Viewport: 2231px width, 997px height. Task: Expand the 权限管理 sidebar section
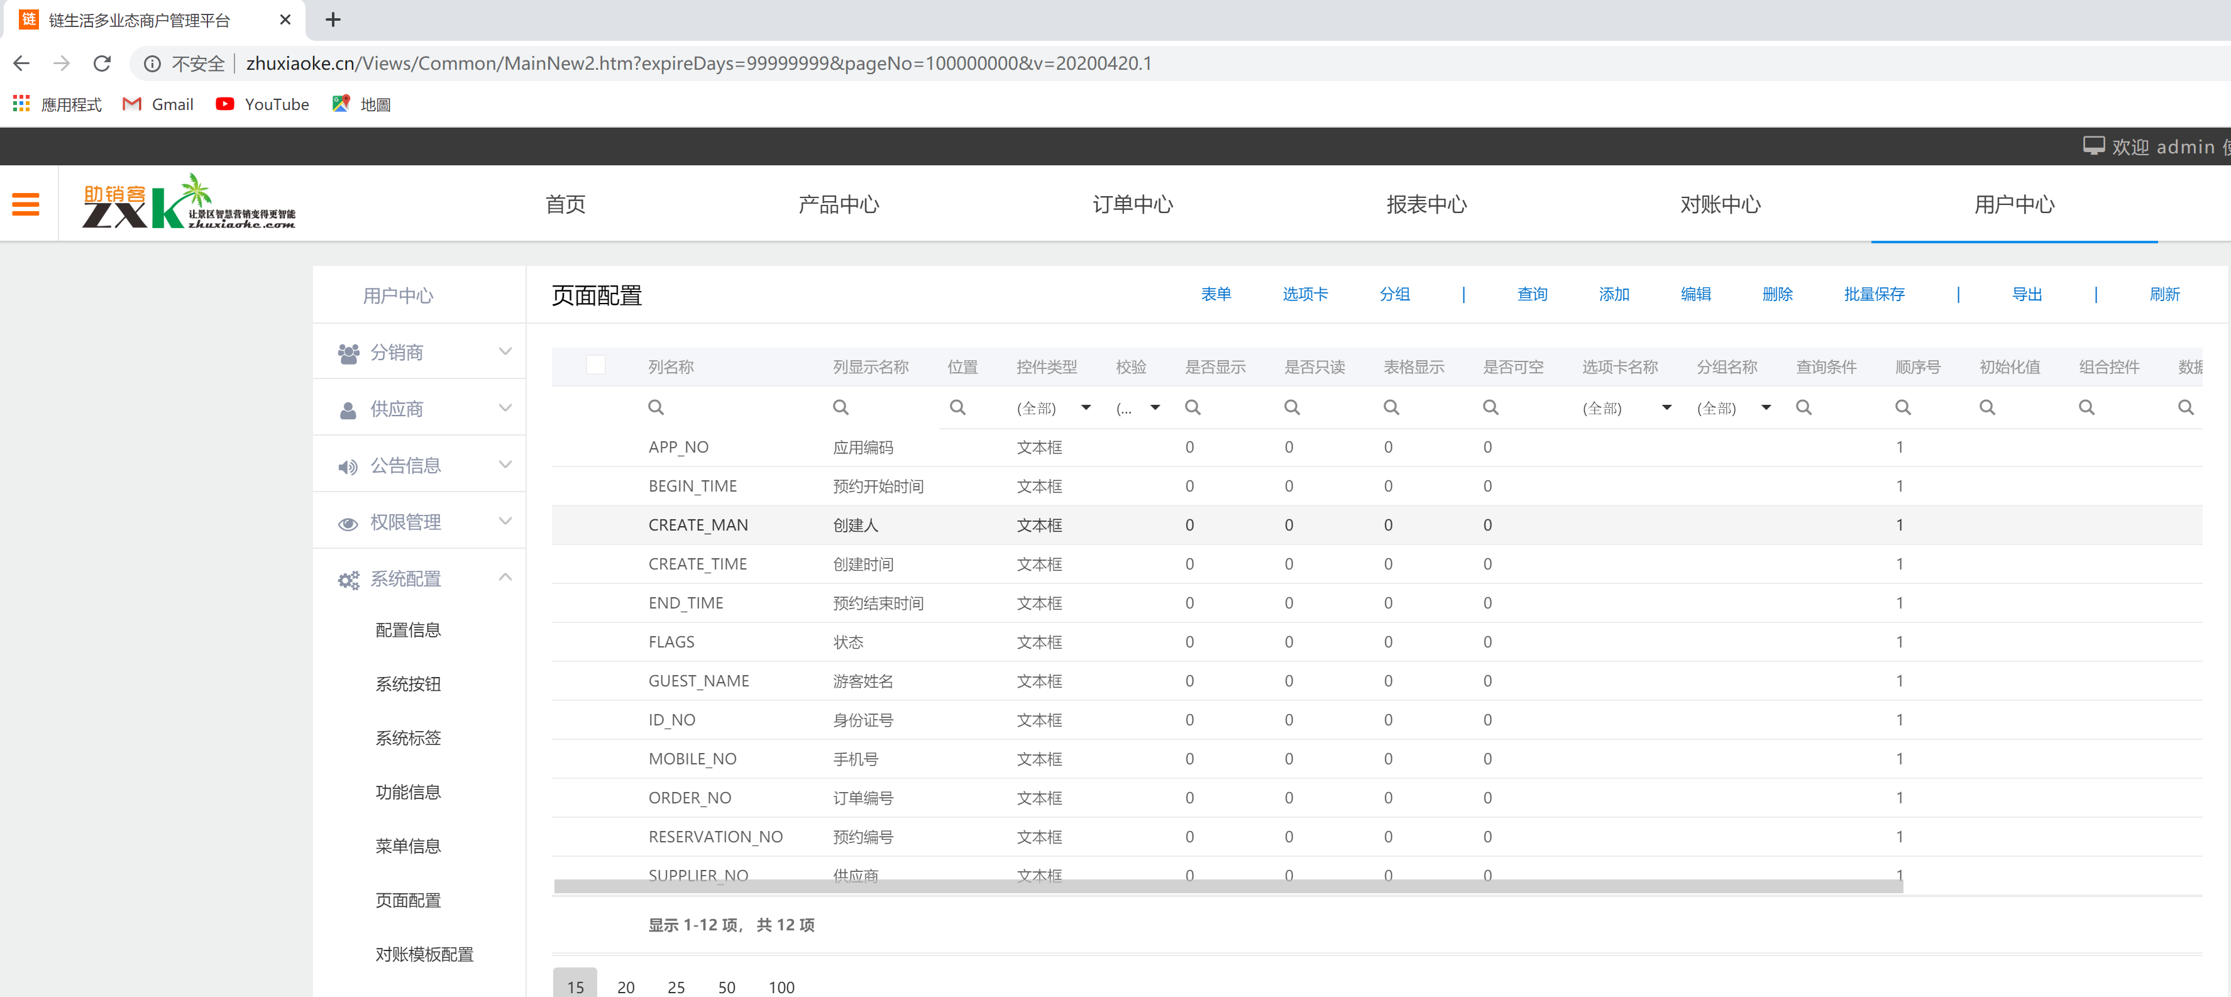[505, 522]
